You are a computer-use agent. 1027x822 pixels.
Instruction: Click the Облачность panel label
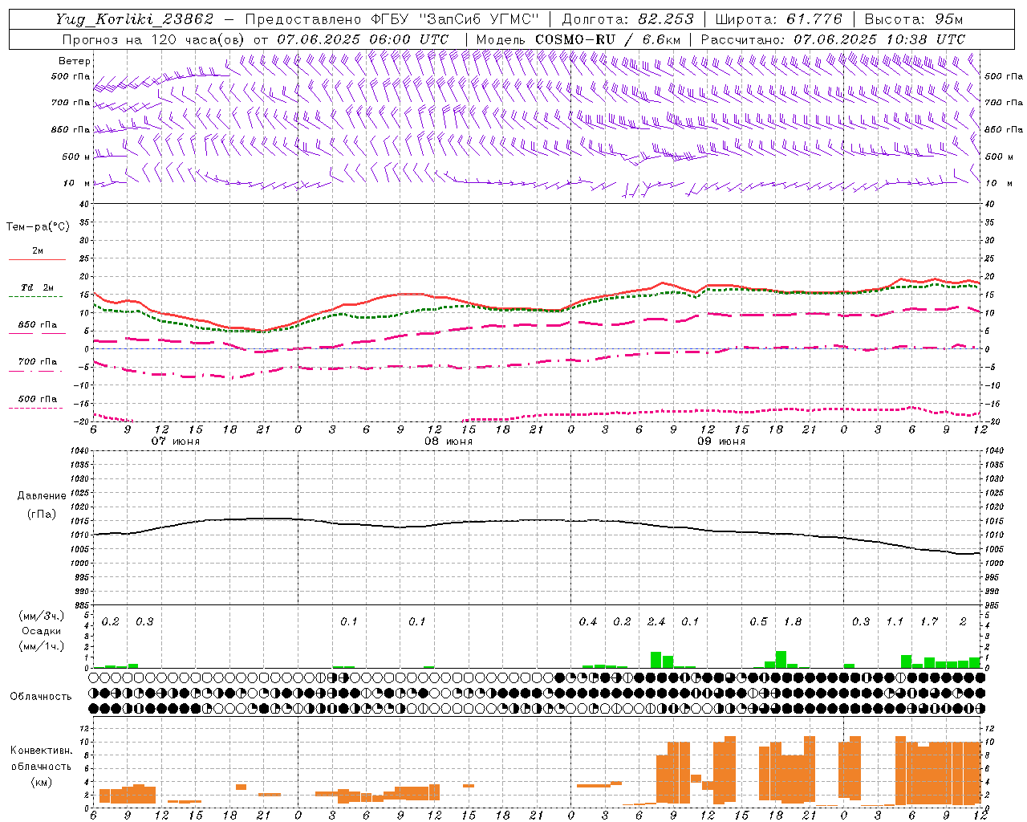41,696
